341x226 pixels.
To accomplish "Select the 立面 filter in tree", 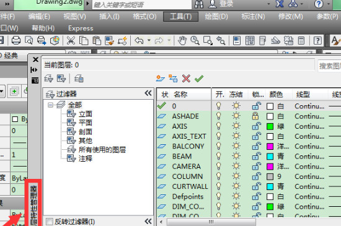I will (86, 114).
